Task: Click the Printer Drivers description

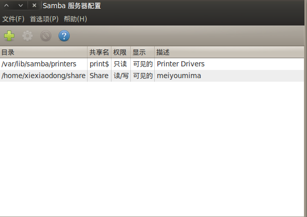Action: point(181,64)
